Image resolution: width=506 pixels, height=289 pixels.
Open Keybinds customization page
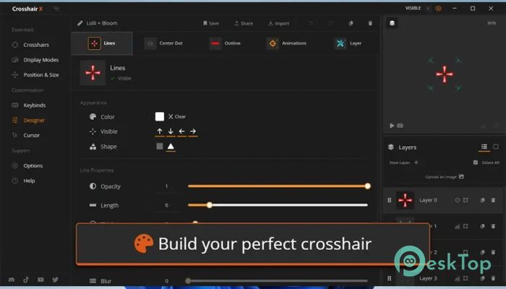point(28,105)
